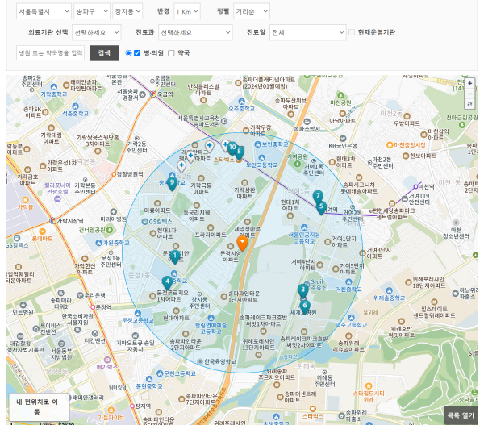
Task: Open the 진료일 전체 dropdown
Action: [308, 32]
